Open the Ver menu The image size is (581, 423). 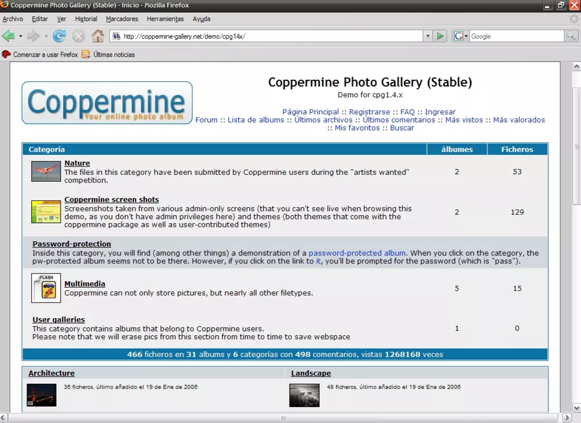point(61,19)
